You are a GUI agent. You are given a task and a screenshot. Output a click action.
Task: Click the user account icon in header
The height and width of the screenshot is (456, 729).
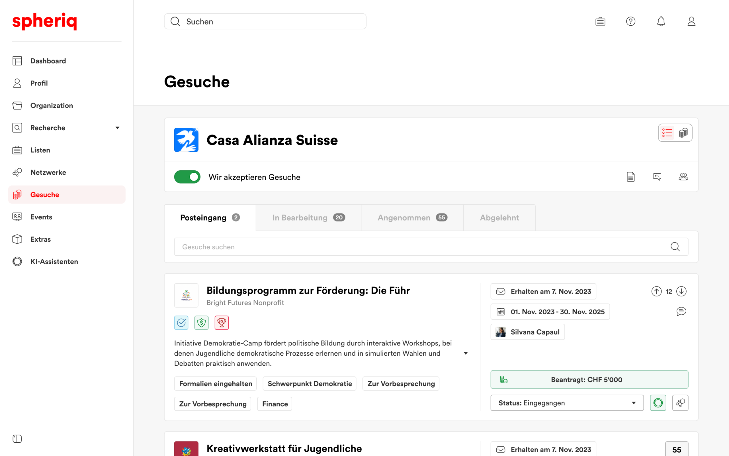(691, 21)
